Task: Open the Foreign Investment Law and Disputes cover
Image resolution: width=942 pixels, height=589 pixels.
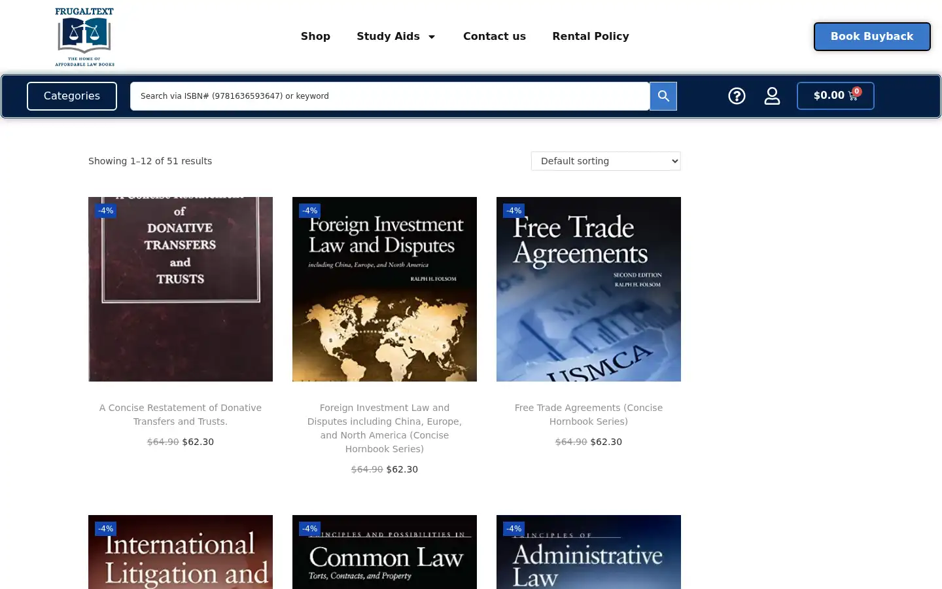Action: (x=385, y=289)
